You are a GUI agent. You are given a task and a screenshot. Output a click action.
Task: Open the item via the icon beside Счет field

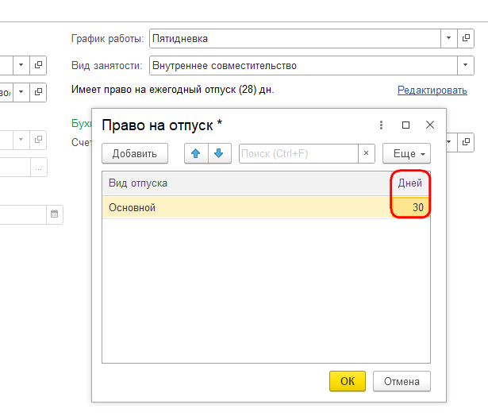[466, 142]
